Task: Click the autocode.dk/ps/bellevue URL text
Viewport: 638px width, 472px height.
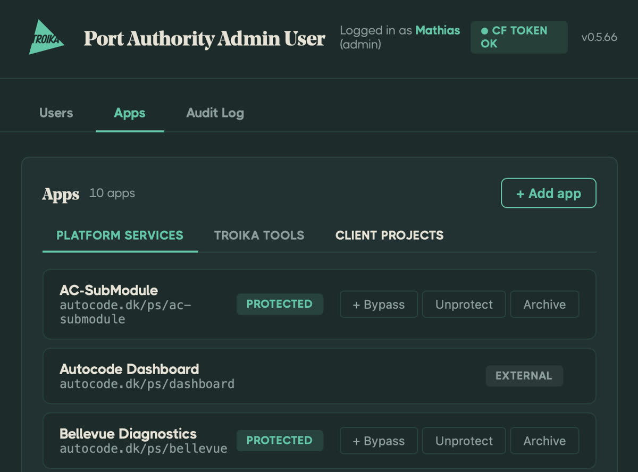Action: pyautogui.click(x=144, y=449)
